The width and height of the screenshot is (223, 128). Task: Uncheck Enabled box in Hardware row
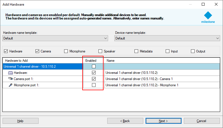pos(94,73)
